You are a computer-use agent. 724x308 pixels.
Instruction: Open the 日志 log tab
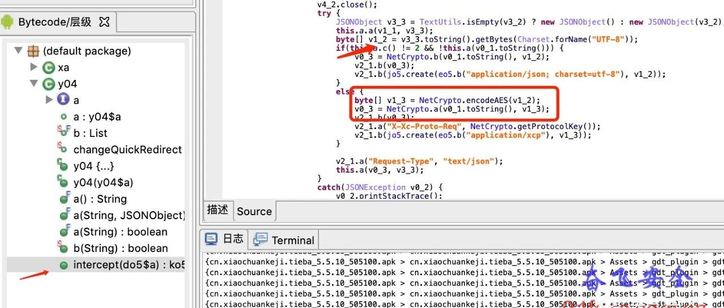tap(225, 239)
